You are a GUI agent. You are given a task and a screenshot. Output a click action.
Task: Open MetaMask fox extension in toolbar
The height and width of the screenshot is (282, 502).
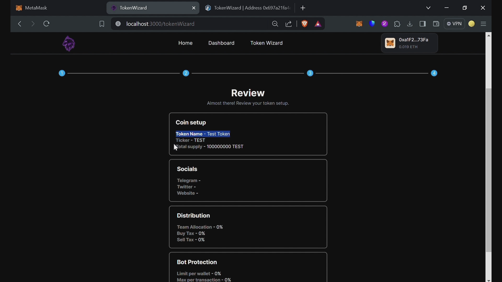359,24
